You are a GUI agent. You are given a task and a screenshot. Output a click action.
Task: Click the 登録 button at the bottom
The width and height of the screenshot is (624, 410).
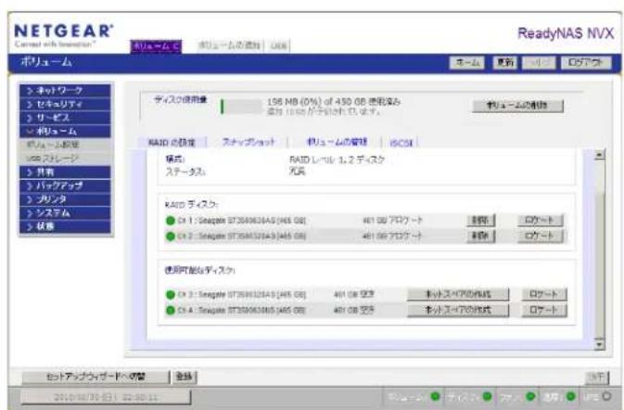(185, 377)
